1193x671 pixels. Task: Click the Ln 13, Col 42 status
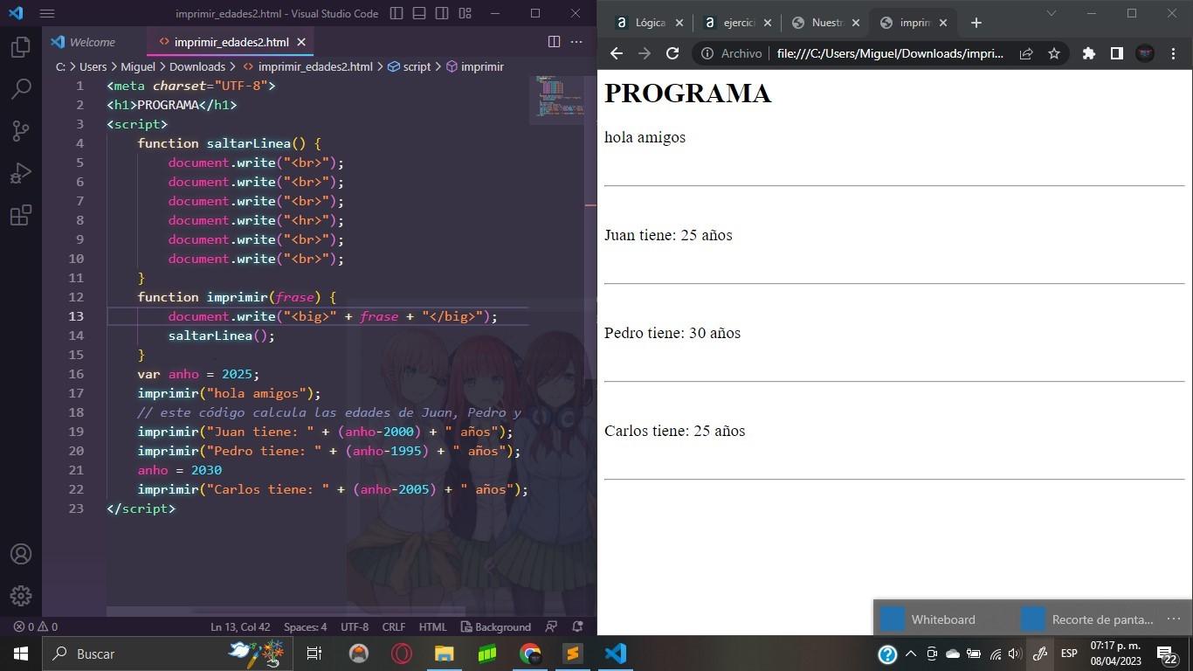(240, 626)
